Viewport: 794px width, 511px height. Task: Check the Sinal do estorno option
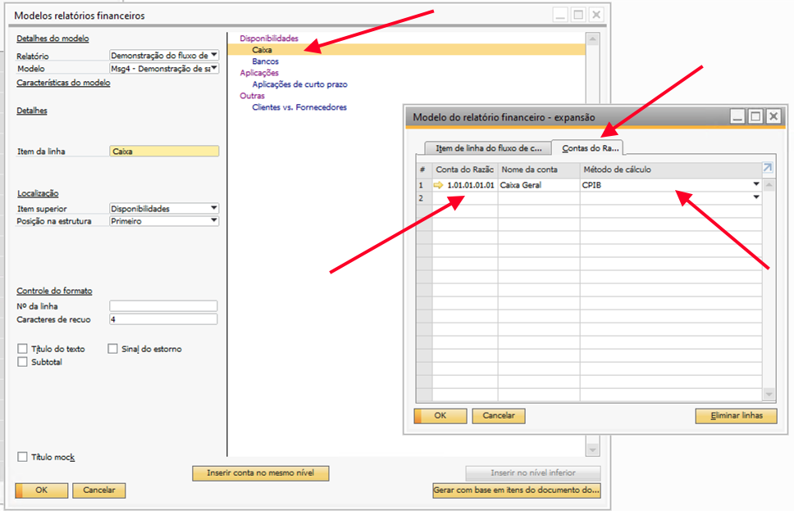pyautogui.click(x=114, y=349)
